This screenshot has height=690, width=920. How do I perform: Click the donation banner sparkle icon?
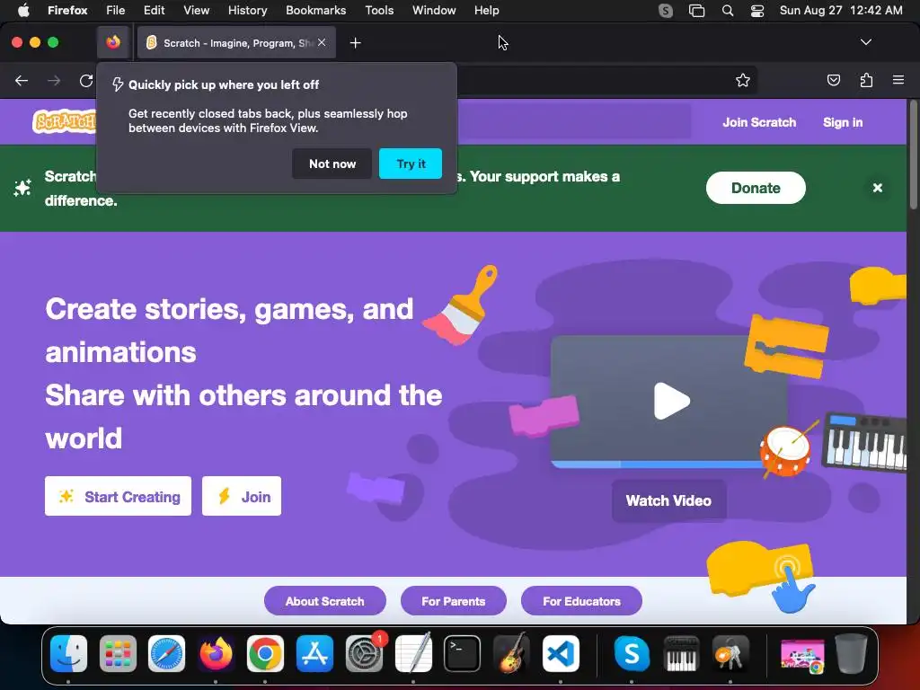22,188
